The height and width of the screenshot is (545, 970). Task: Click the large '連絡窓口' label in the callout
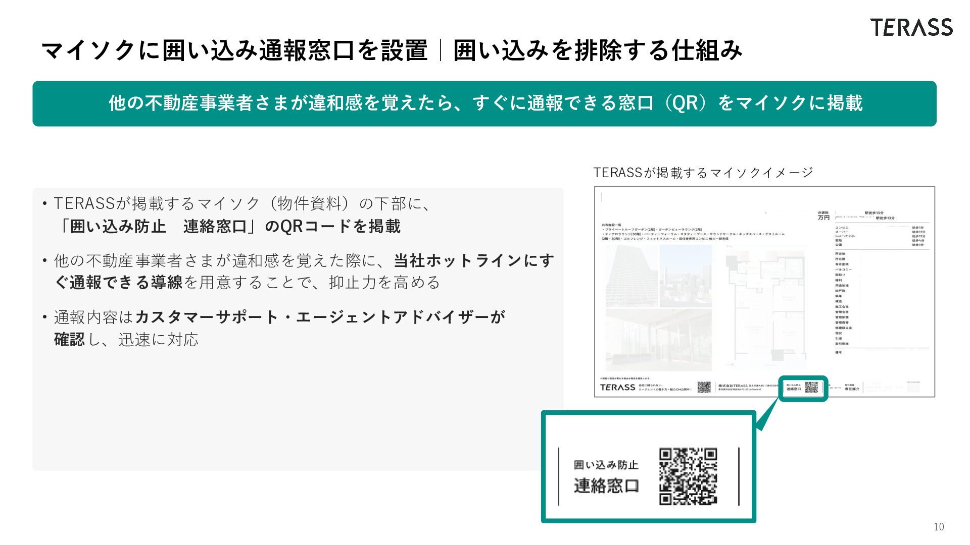[606, 486]
